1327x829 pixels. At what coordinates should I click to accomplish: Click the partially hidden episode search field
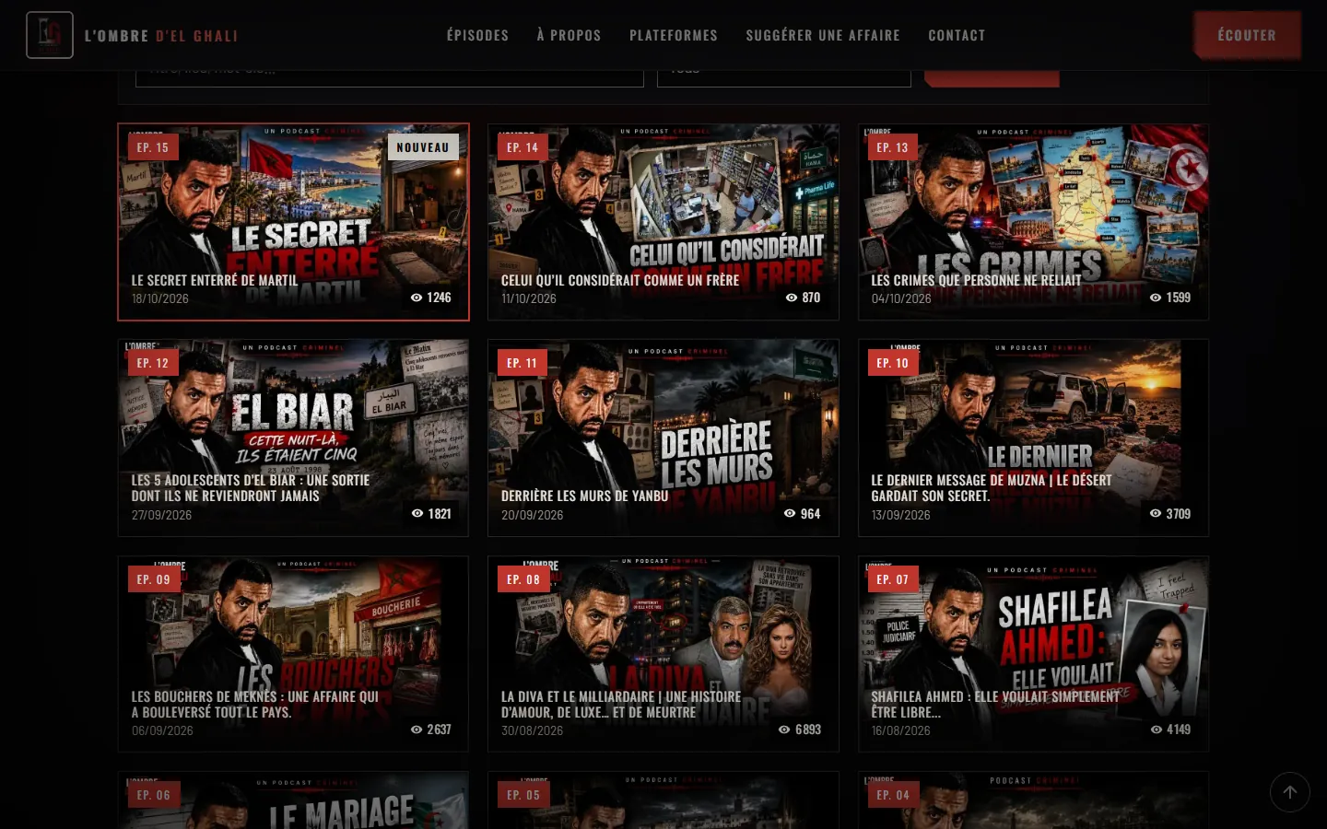pos(390,78)
